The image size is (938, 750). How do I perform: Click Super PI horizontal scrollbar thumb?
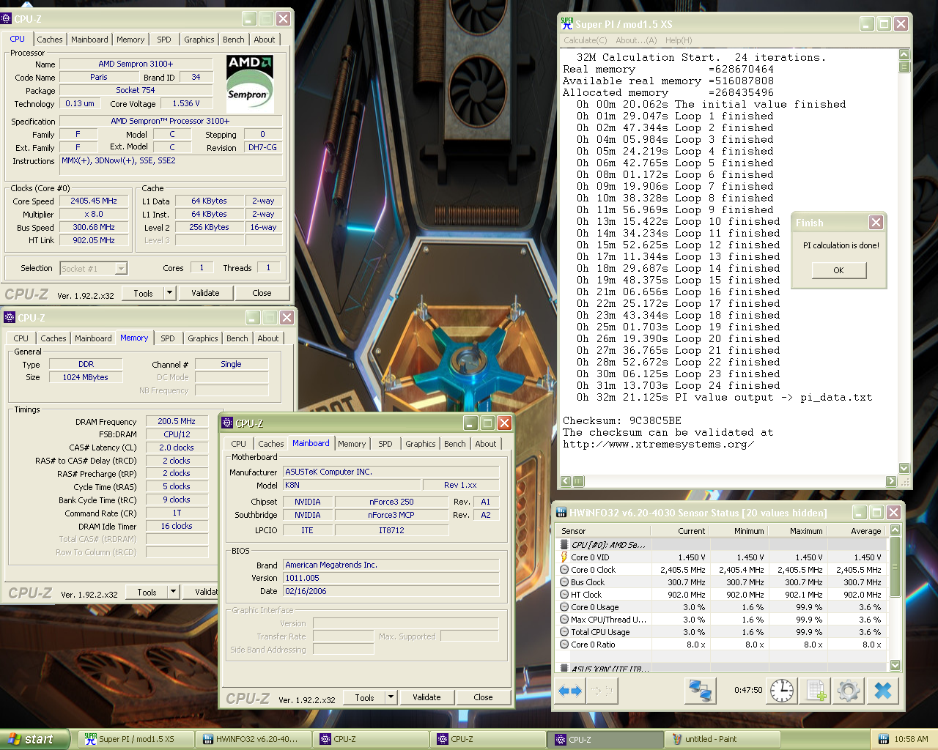coord(579,481)
